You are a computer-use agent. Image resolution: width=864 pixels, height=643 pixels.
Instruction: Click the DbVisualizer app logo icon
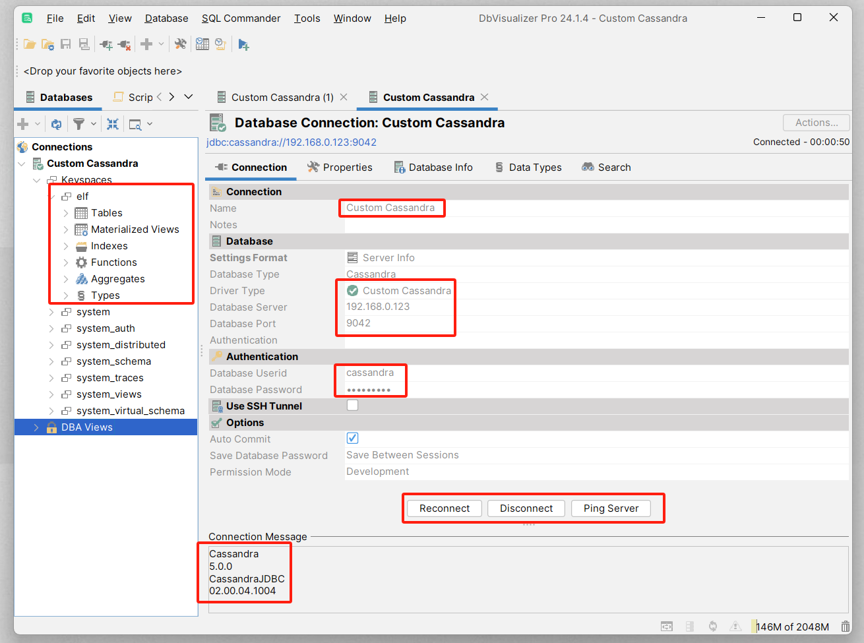27,18
